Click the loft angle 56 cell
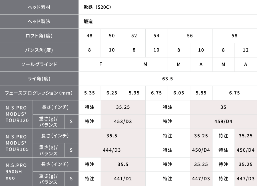 coord(190,36)
